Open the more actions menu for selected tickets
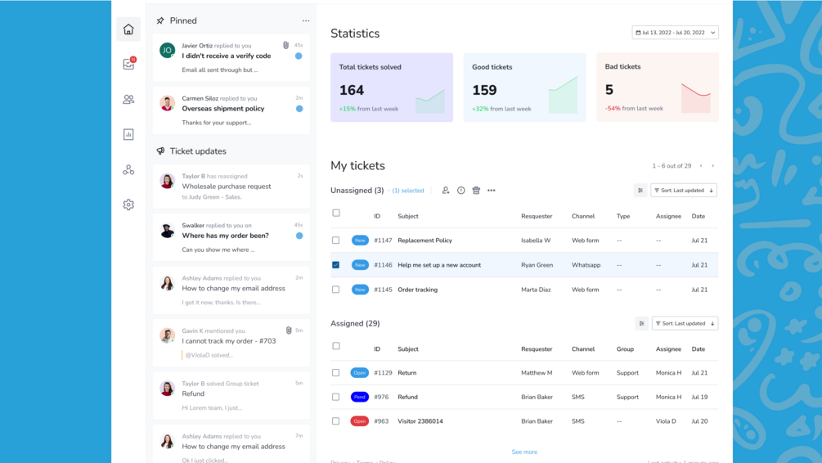This screenshot has width=822, height=463. tap(492, 191)
